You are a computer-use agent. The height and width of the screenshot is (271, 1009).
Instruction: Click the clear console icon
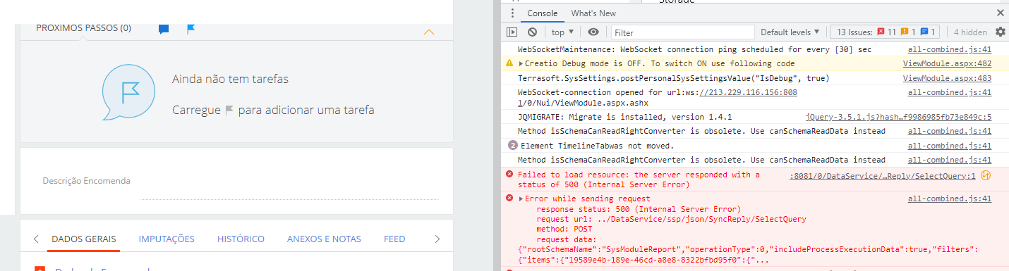[533, 32]
